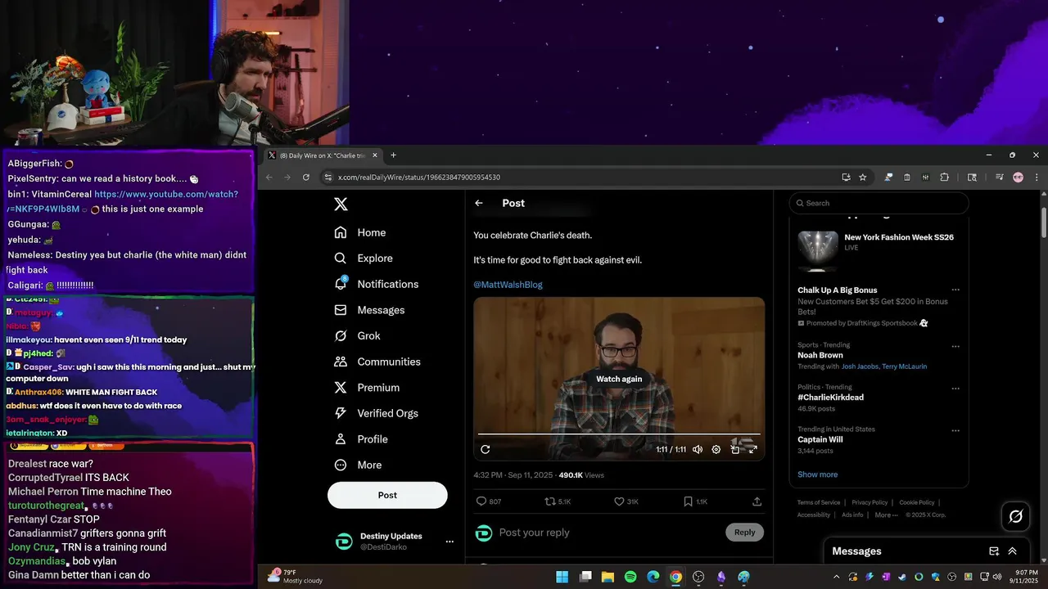The width and height of the screenshot is (1048, 589).
Task: Open options for Captain Will trend
Action: (x=955, y=430)
